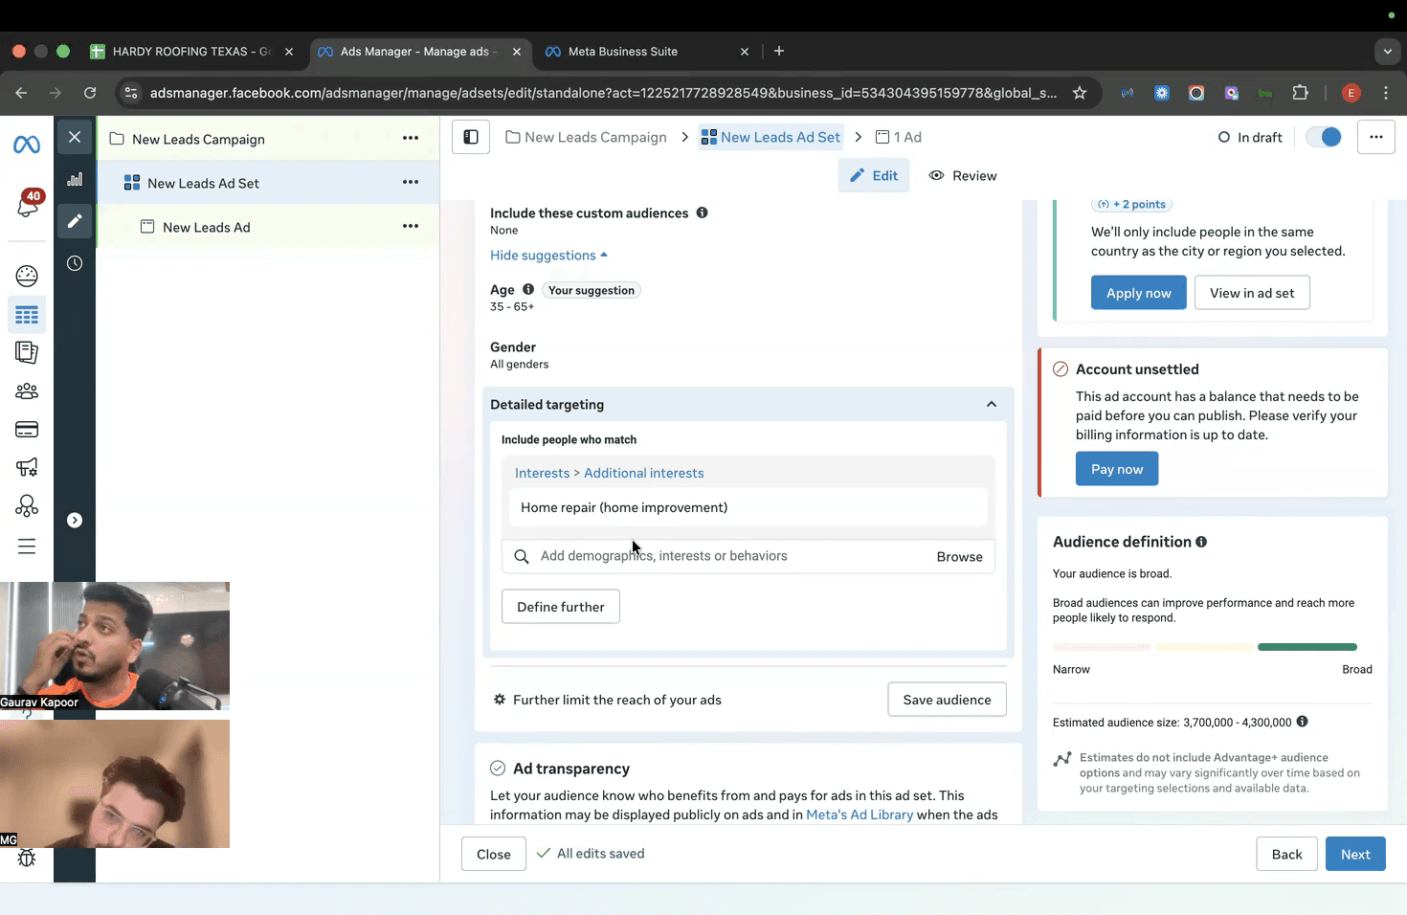
Task: Click the Pay now button
Action: coord(1117,469)
